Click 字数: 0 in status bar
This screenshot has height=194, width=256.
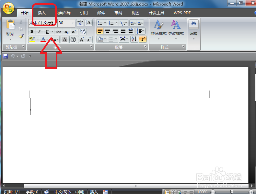(32, 192)
